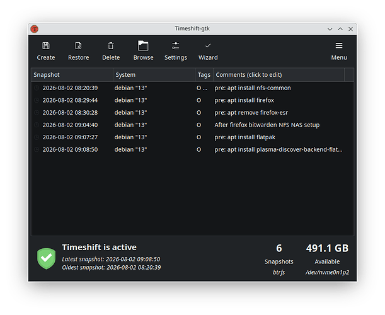Click the Restore snapshot icon
Image resolution: width=385 pixels, height=315 pixels.
[x=78, y=45]
